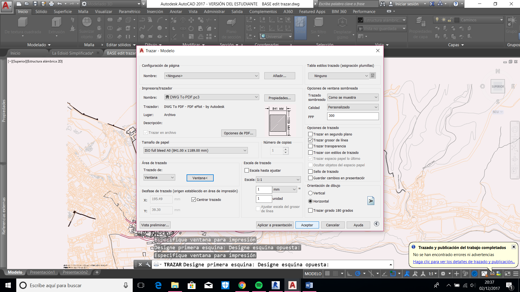
Task: Select the Suavizar objeto mesh icon
Action: [87, 22]
